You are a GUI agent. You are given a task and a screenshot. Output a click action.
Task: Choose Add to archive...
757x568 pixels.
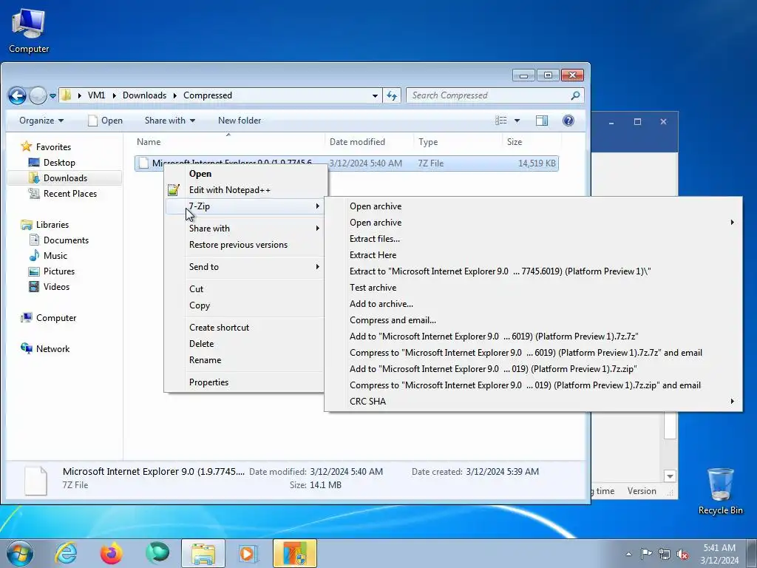533,304
